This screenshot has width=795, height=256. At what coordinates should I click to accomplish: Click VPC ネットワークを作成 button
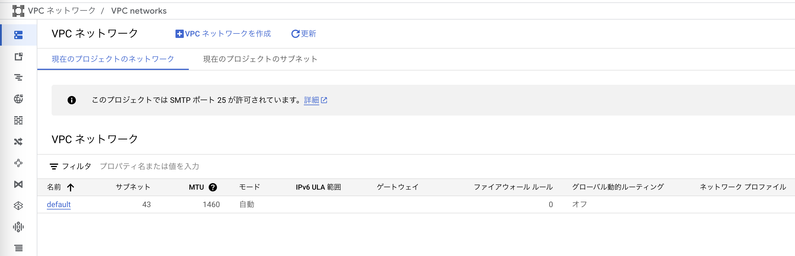(224, 34)
